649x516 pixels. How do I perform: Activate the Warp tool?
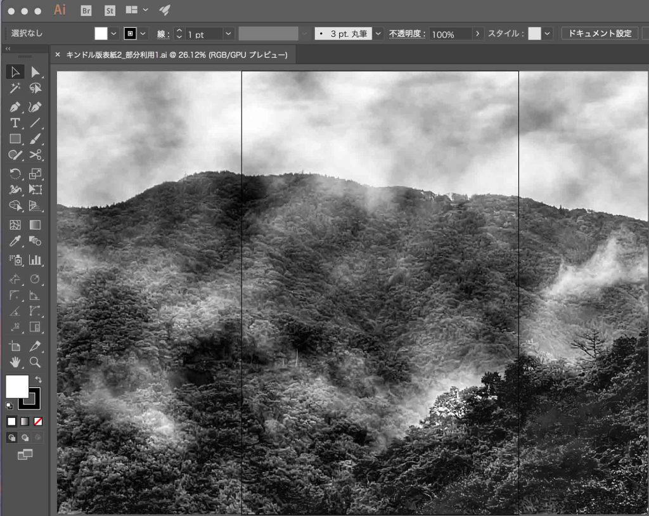(x=15, y=190)
